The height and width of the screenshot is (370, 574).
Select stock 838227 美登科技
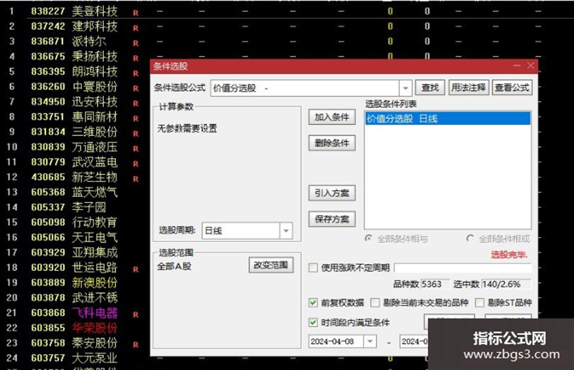coord(74,12)
